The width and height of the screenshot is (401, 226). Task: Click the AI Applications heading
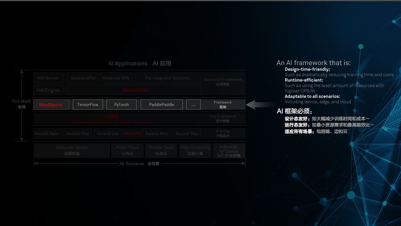point(139,63)
